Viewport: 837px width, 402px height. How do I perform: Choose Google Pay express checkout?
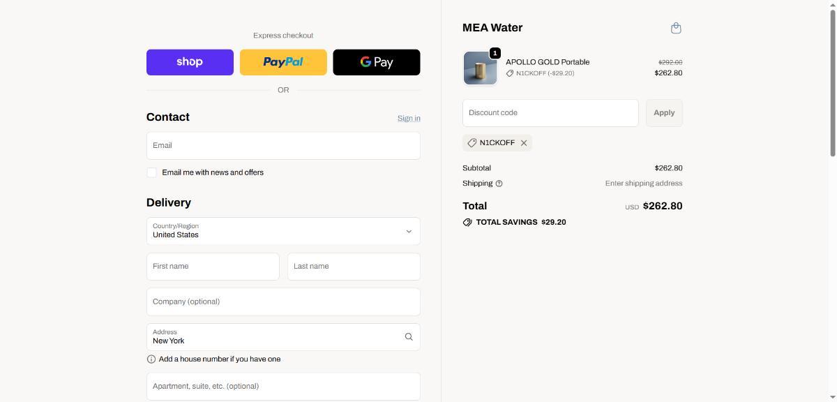click(377, 62)
